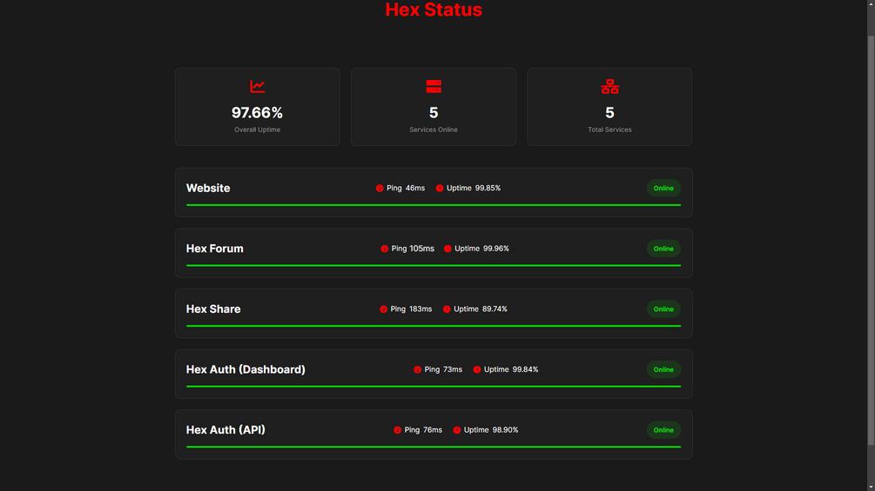Screen dimensions: 875x491
Task: Click the Services Online label
Action: pos(434,129)
